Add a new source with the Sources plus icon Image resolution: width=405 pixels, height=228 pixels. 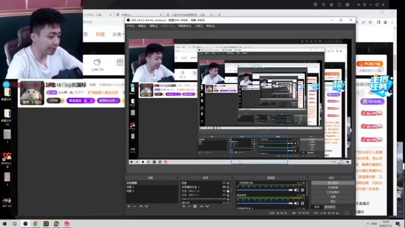(x=184, y=206)
